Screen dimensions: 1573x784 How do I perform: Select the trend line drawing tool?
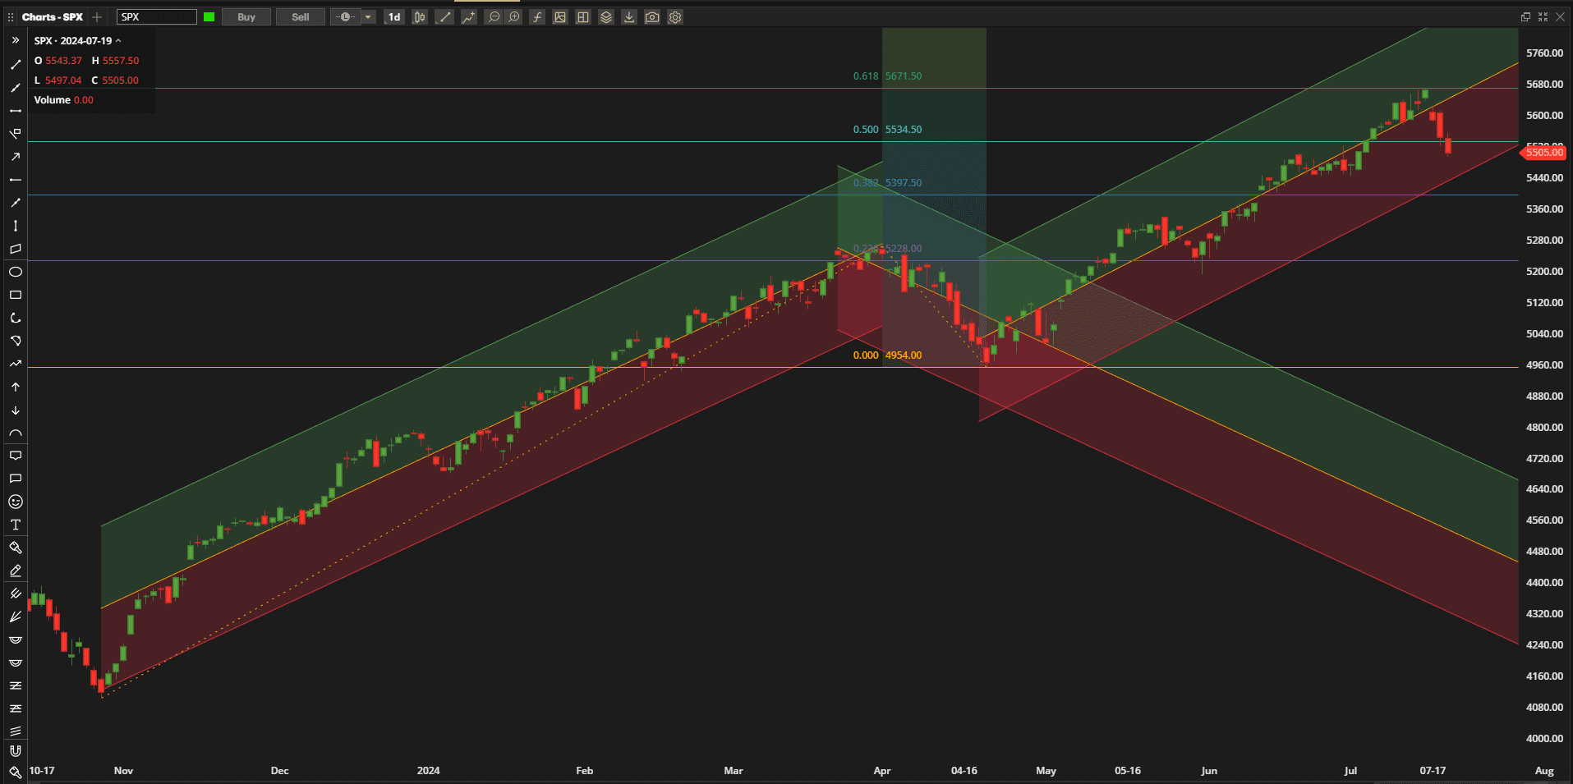[15, 64]
